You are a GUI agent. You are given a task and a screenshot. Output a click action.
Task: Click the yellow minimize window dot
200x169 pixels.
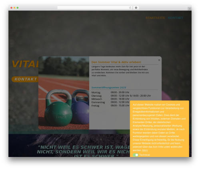(x=14, y=8)
